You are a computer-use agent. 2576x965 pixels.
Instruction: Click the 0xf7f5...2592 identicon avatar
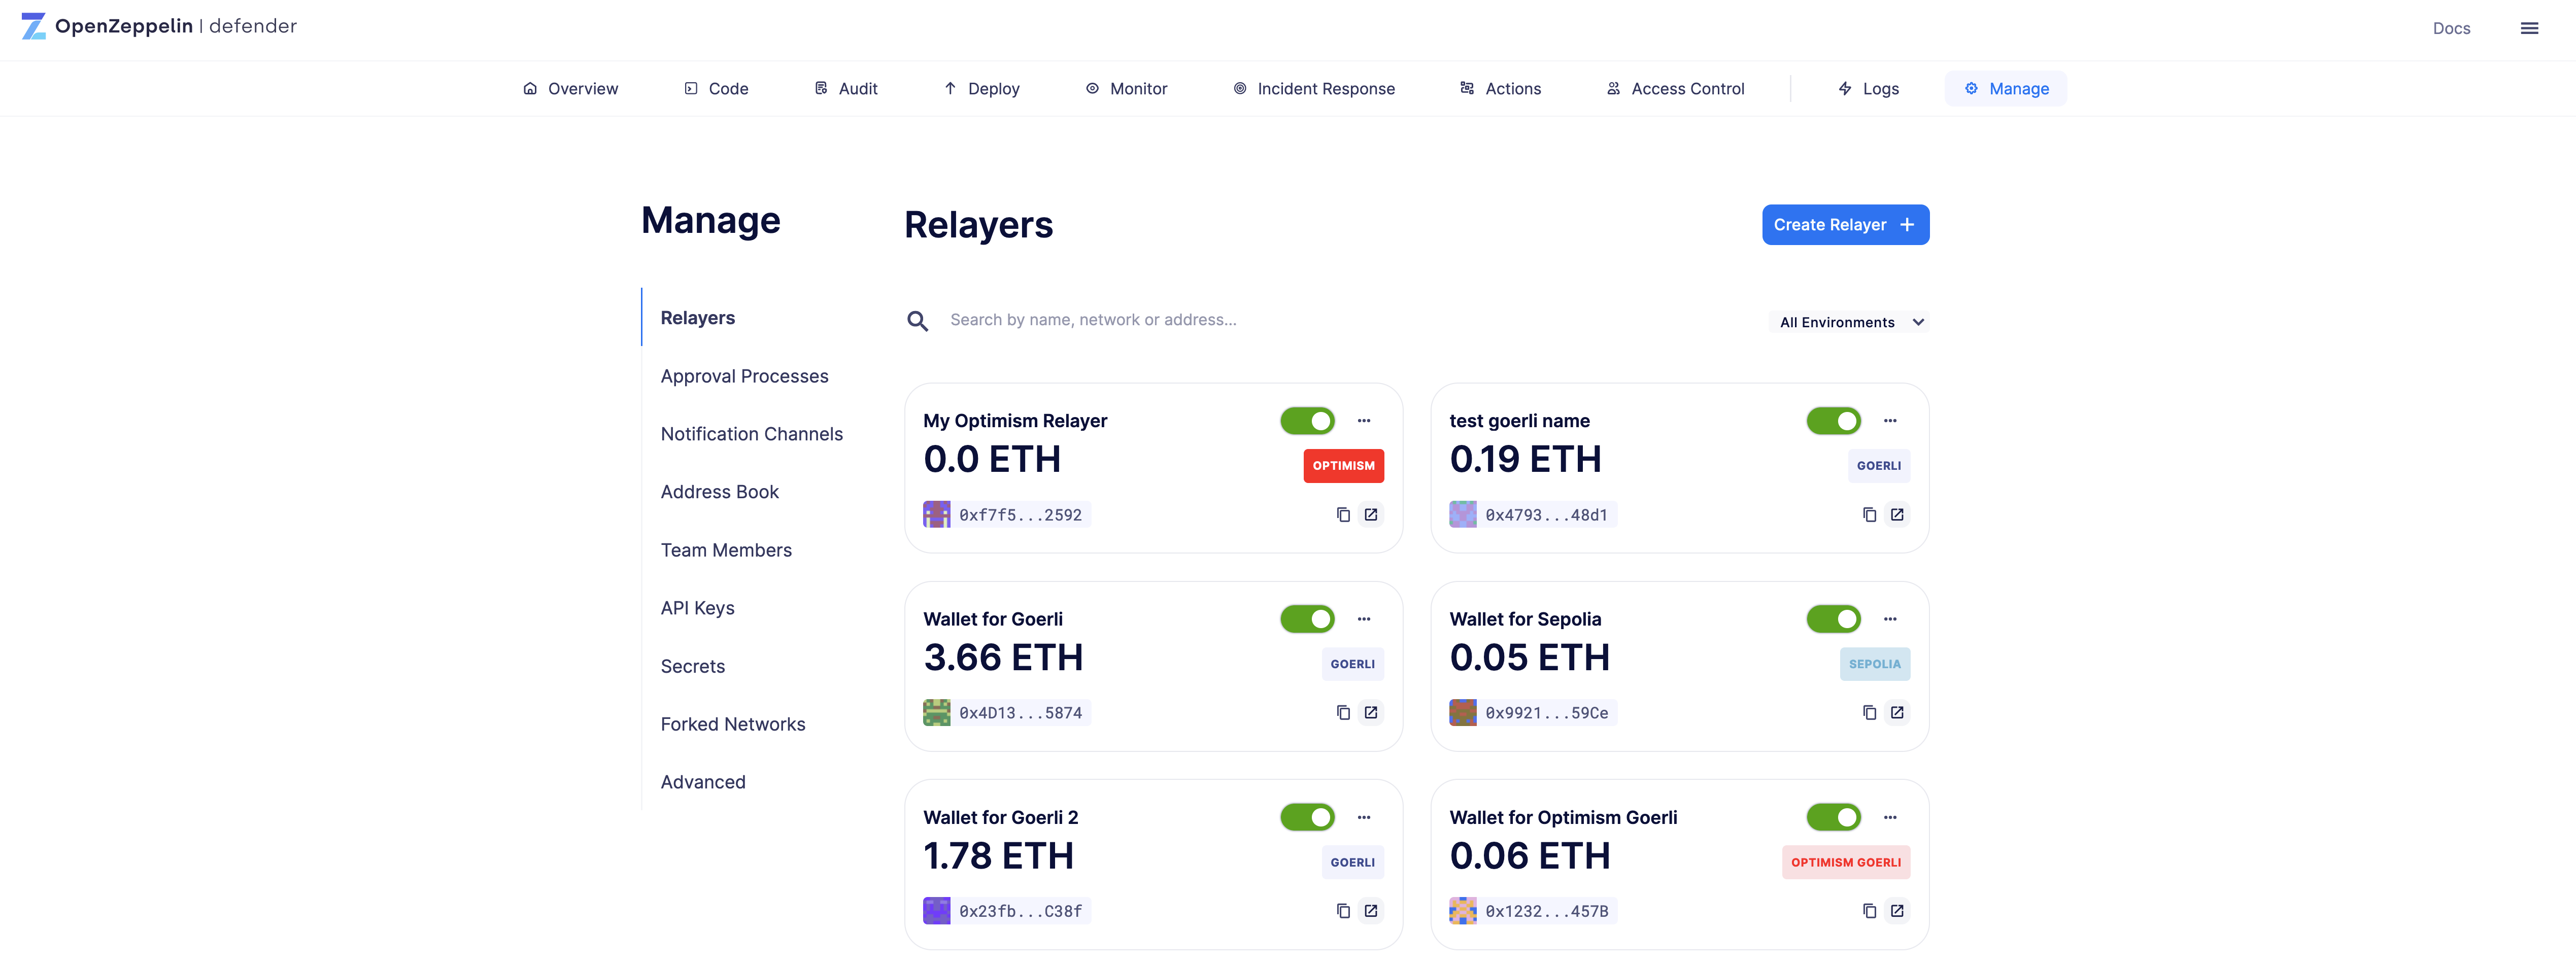pos(937,515)
